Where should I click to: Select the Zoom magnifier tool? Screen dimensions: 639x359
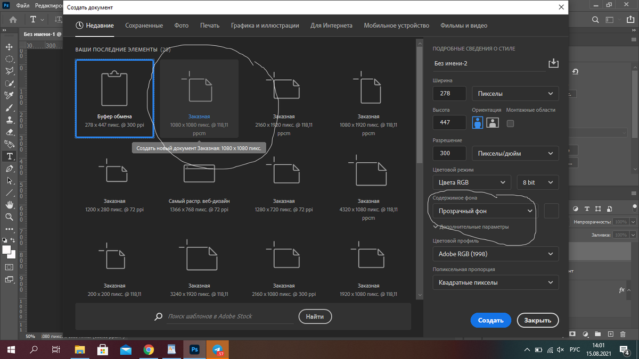click(x=9, y=217)
